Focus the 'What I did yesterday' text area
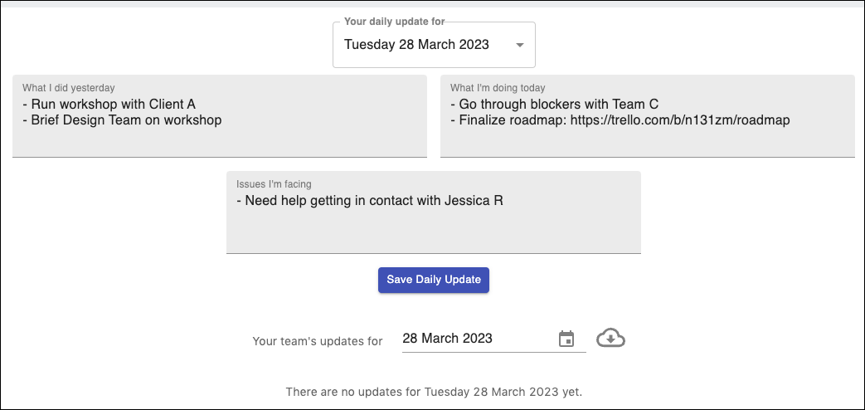Screen dimensions: 865x410 coord(220,116)
